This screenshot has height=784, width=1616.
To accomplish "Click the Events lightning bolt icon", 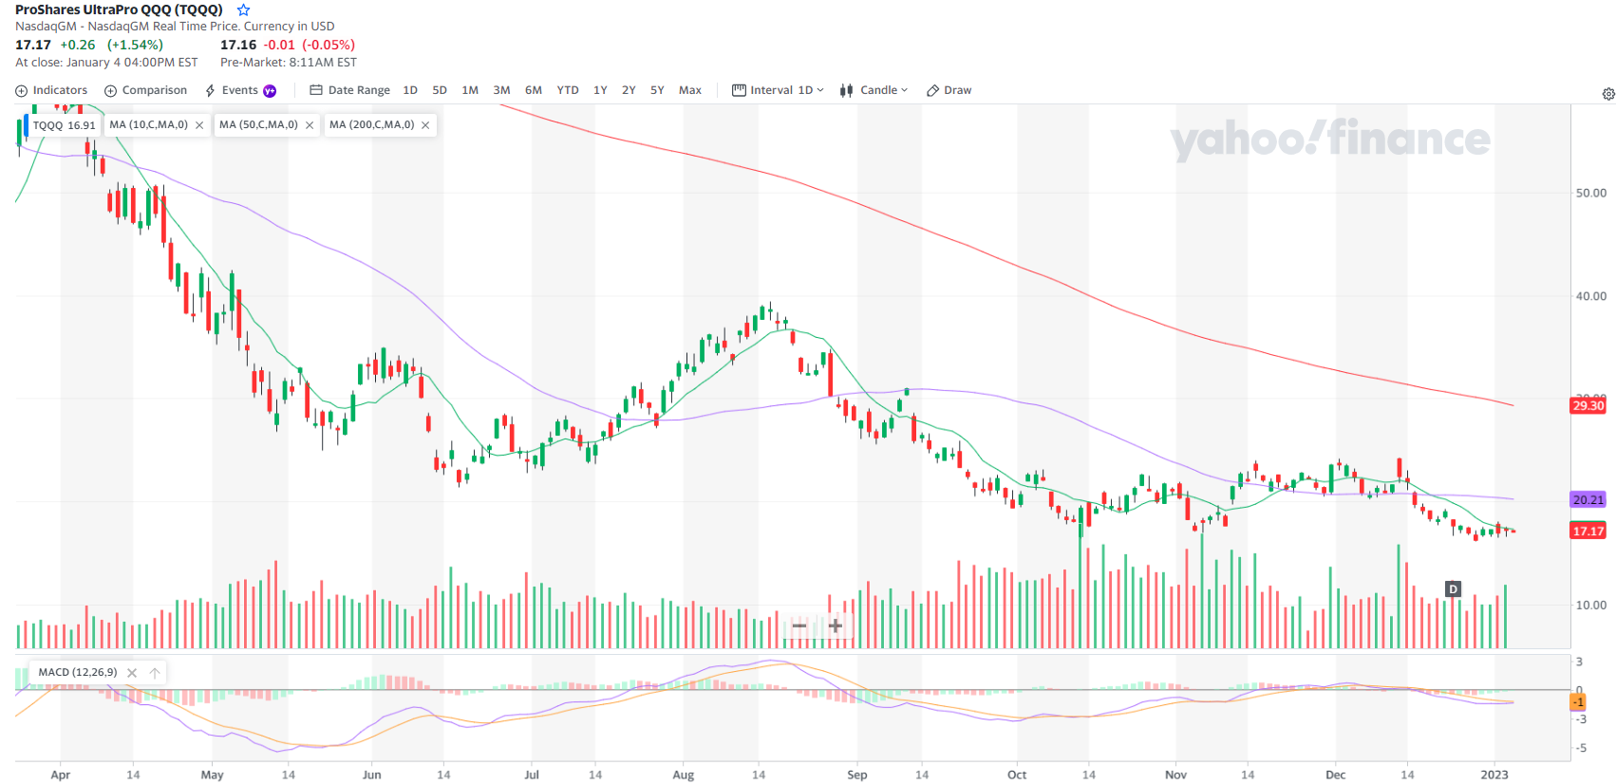I will [211, 91].
